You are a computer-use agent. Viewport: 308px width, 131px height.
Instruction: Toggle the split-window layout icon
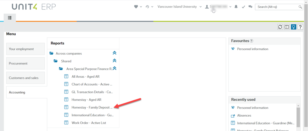click(287, 27)
